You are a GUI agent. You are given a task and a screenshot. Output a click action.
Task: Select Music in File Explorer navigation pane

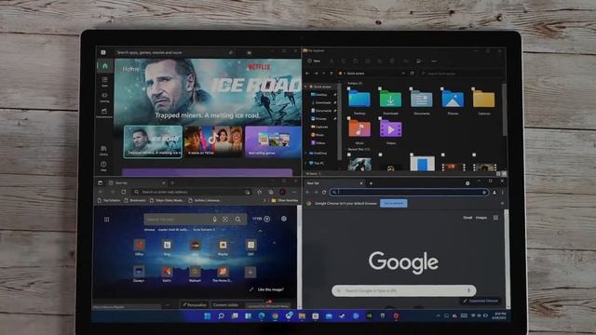pos(318,135)
